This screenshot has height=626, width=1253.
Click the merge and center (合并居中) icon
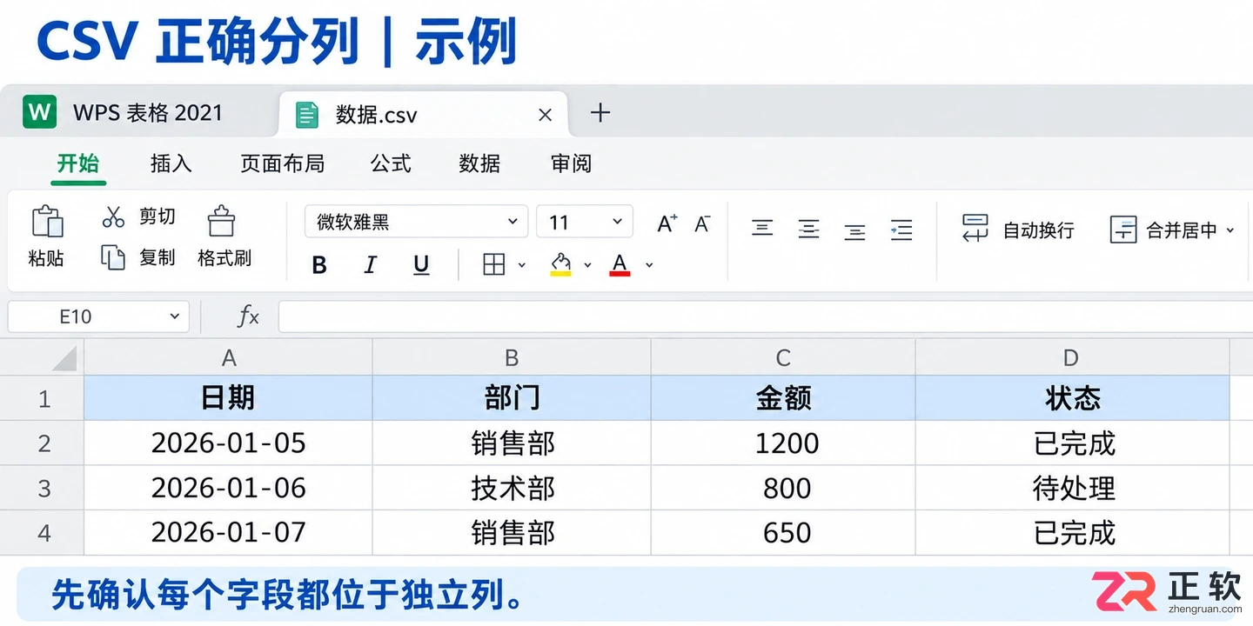click(1123, 230)
